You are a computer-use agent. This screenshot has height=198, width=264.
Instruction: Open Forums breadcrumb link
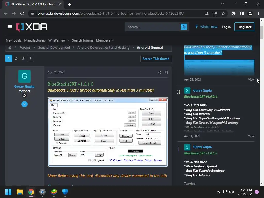coord(25,47)
